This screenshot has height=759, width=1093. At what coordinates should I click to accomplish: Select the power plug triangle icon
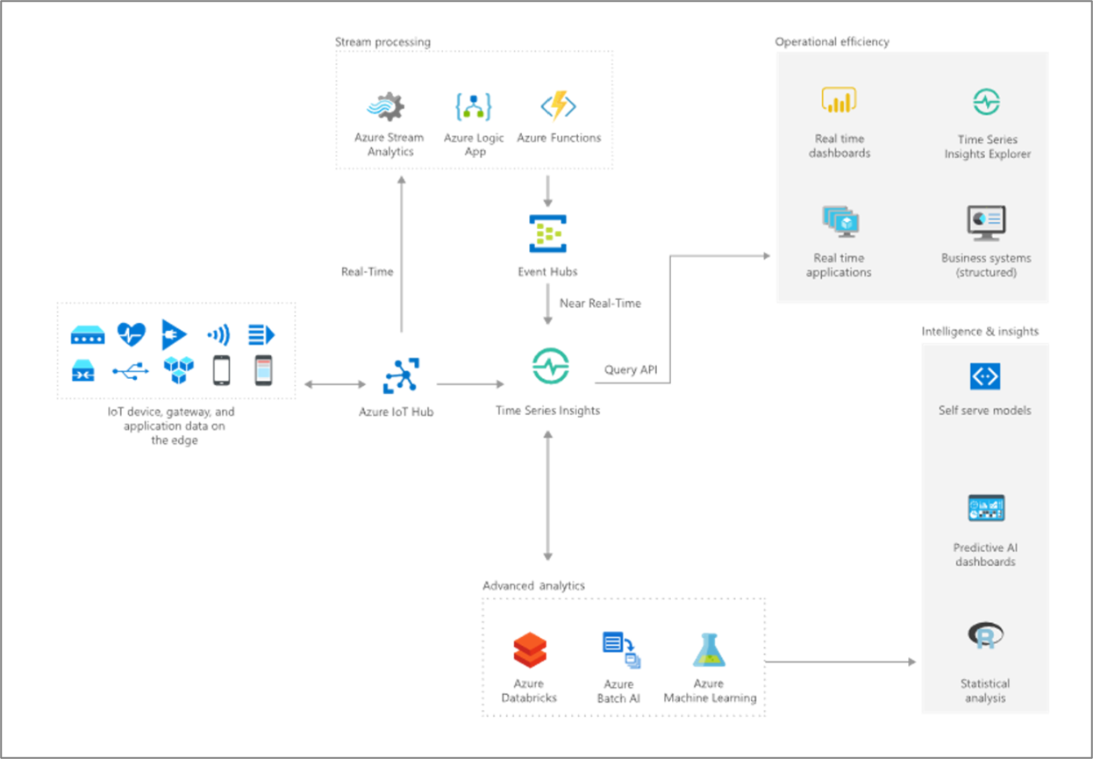pos(174,334)
